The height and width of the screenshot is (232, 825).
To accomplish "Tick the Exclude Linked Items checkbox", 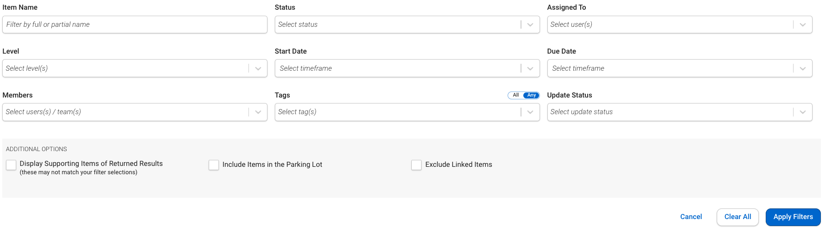I will click(416, 165).
